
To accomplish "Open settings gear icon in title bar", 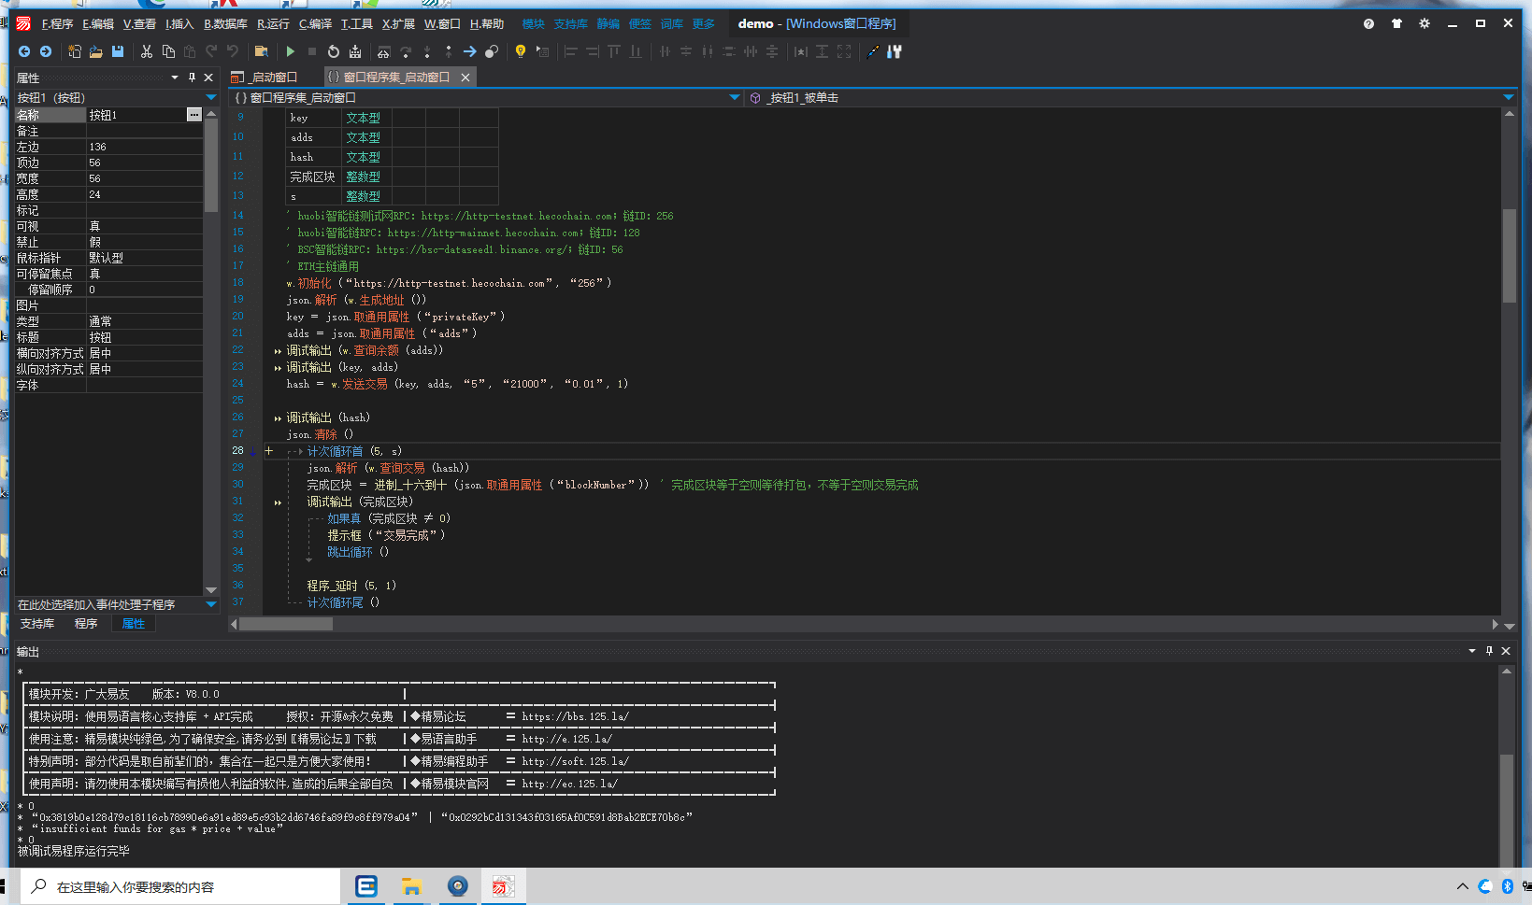I will [1425, 23].
